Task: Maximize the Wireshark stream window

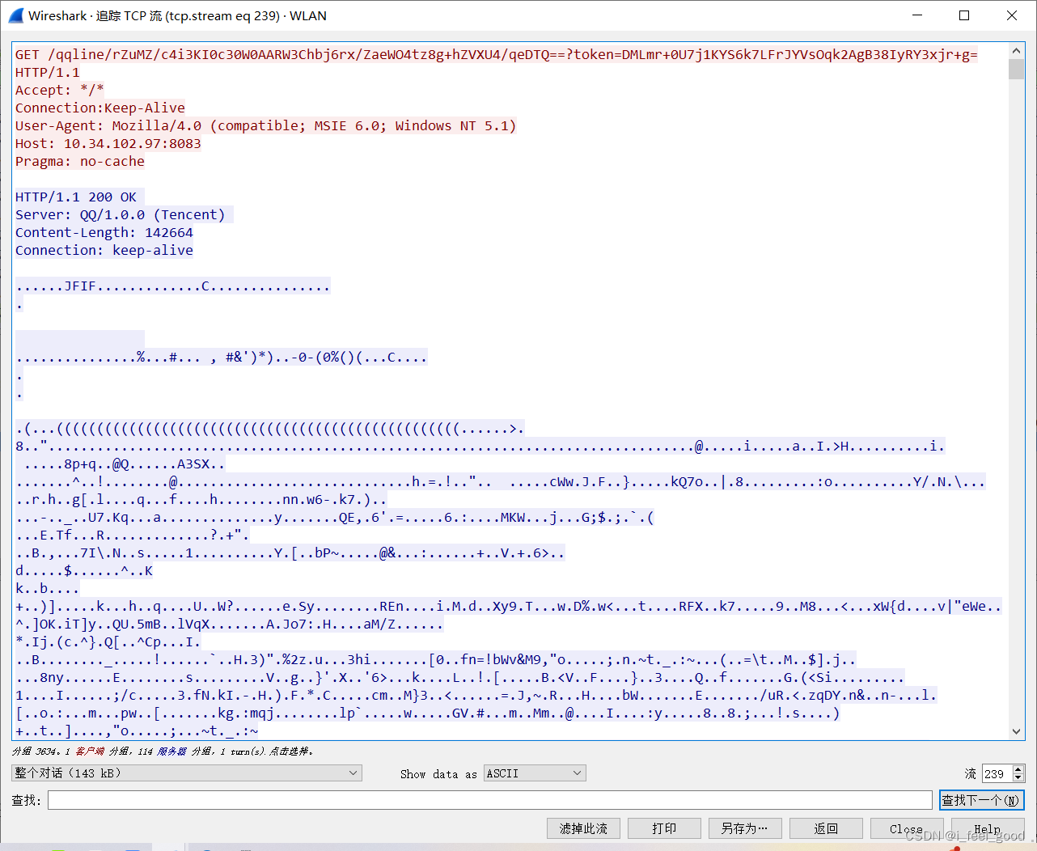Action: tap(964, 15)
